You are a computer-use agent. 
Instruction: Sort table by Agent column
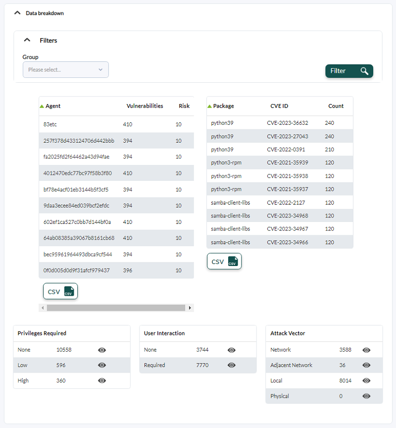coord(53,106)
